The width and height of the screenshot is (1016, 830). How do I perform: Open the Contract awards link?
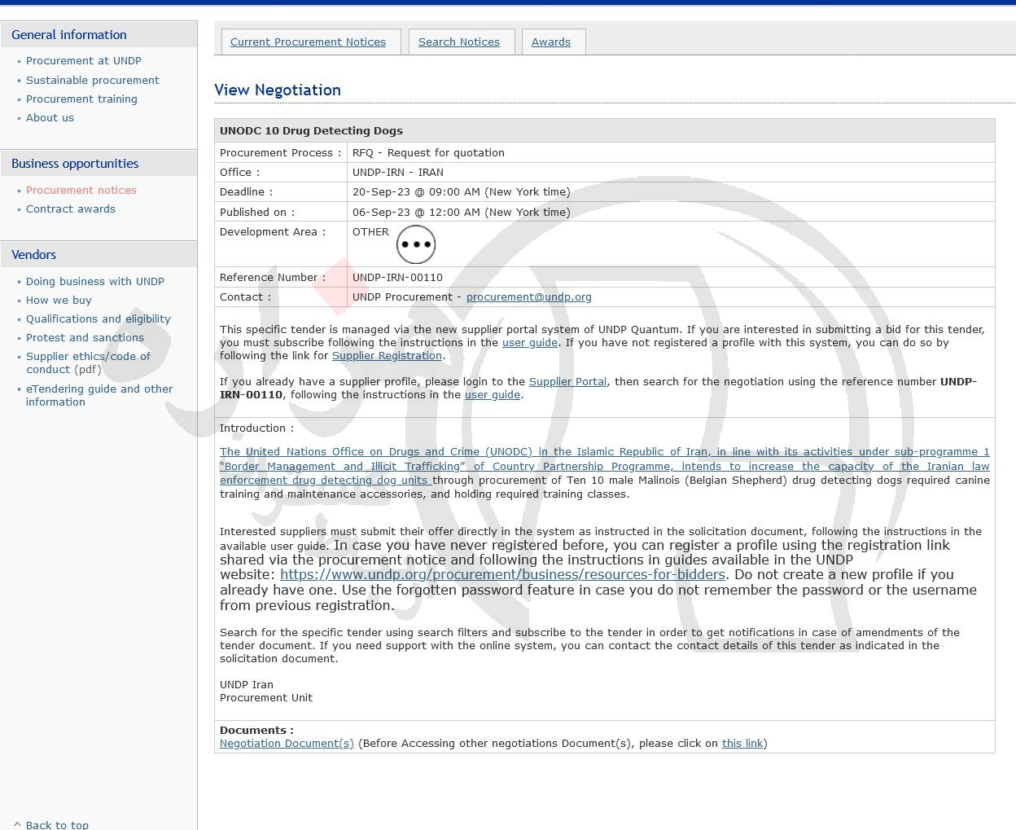pyautogui.click(x=70, y=209)
